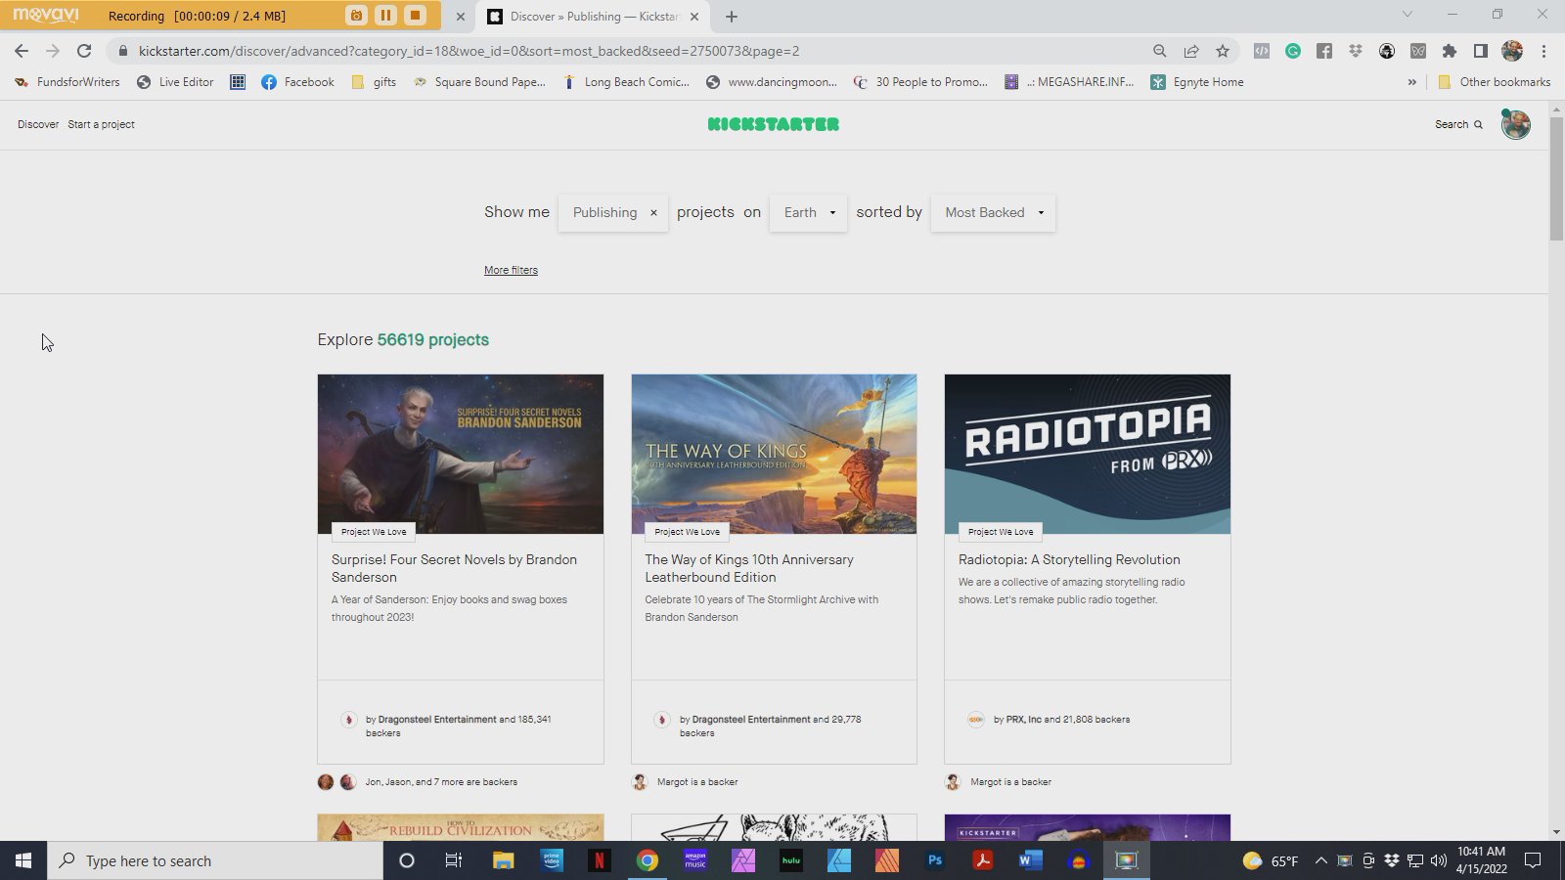Expand the Earth location dropdown

809,212
